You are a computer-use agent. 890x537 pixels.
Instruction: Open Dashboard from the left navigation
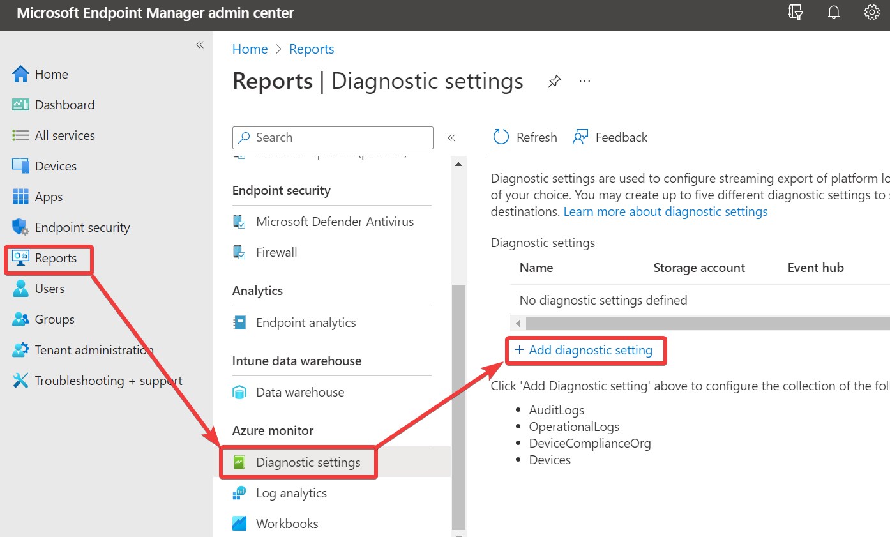point(64,105)
